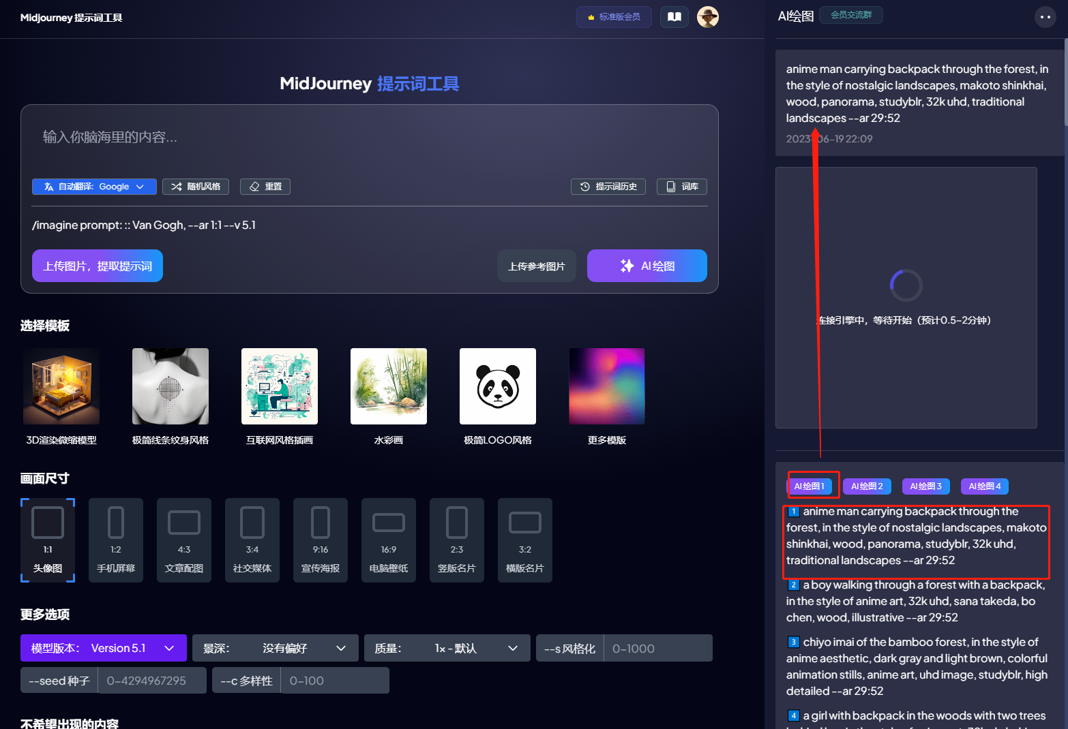The height and width of the screenshot is (729, 1068).
Task: Click the --s 风格化 0-1000 input
Action: pyautogui.click(x=658, y=648)
